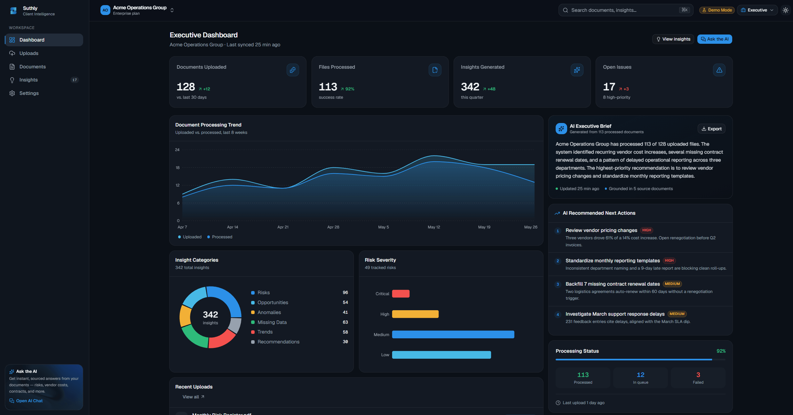Click the Ask the AI header button
793x415 pixels.
715,39
